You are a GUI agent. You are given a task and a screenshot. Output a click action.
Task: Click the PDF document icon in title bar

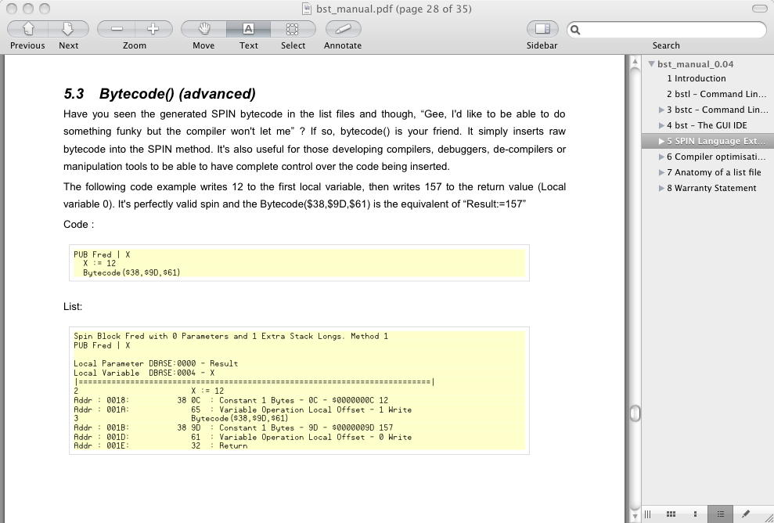[x=307, y=9]
